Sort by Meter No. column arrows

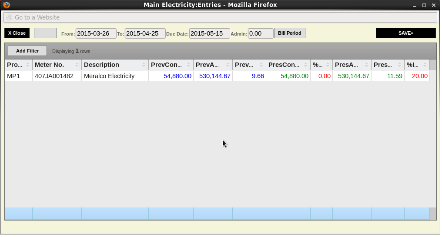[x=77, y=65]
